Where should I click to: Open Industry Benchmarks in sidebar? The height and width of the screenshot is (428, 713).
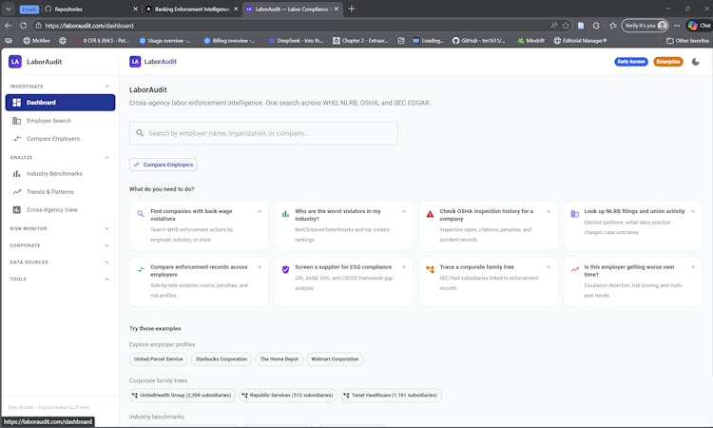coord(54,174)
